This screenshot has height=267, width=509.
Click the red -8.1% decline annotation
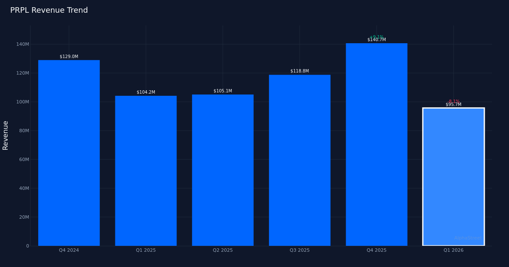[453, 101]
